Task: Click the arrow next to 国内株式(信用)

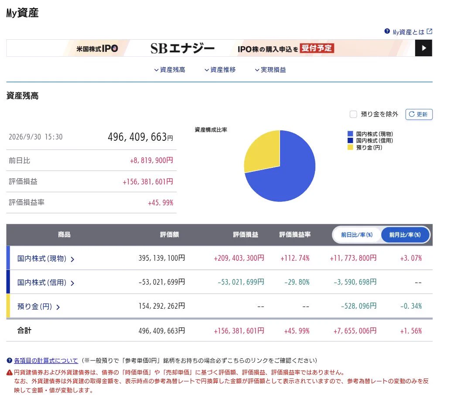Action: pyautogui.click(x=72, y=283)
